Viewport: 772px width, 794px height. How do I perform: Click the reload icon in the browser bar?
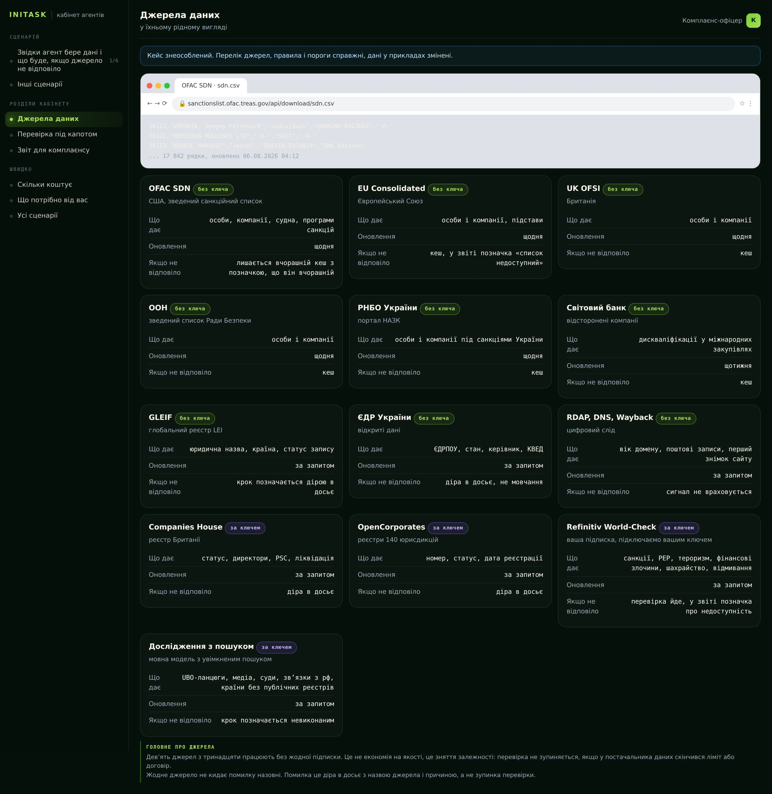point(165,103)
